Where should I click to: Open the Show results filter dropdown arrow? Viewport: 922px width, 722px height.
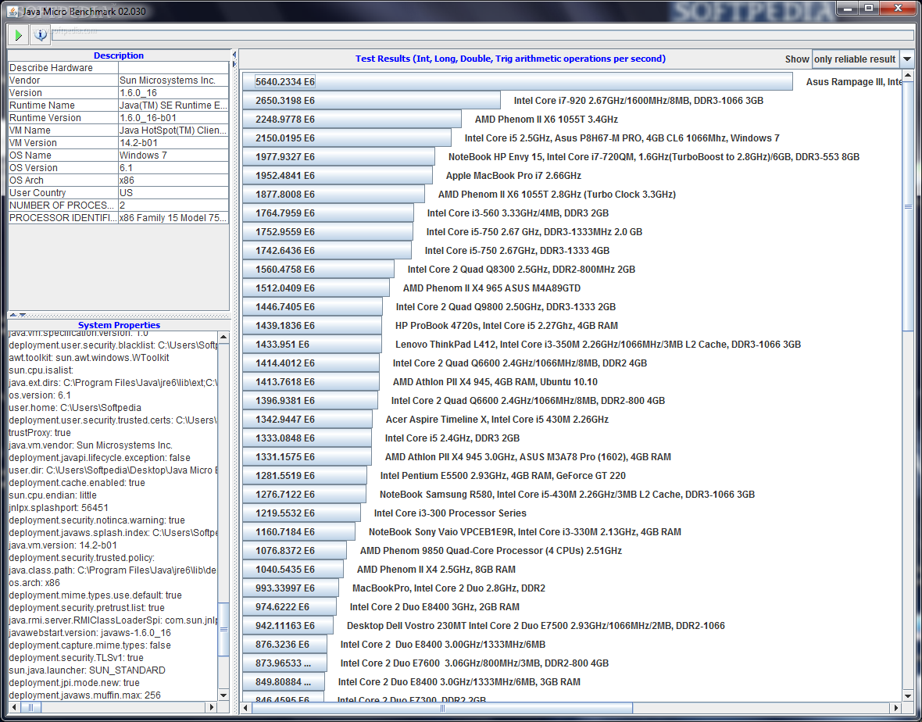(x=906, y=59)
